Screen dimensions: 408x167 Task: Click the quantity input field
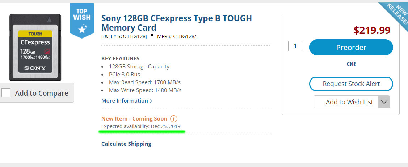[x=295, y=46]
